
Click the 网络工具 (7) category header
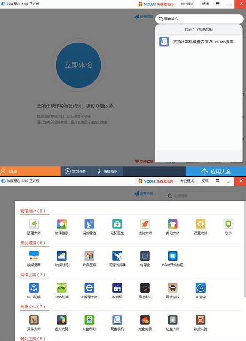[33, 275]
